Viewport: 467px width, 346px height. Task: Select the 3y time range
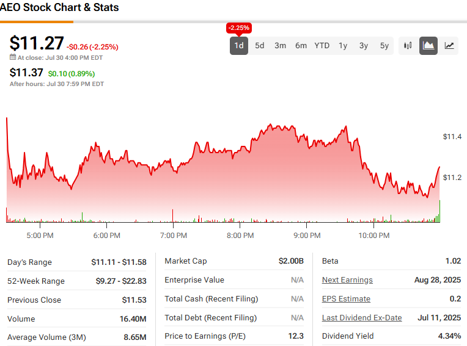coord(363,46)
